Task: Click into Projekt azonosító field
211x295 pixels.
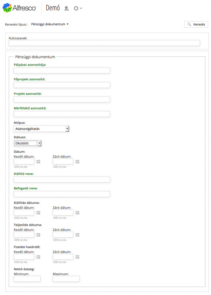Action: click(x=62, y=99)
